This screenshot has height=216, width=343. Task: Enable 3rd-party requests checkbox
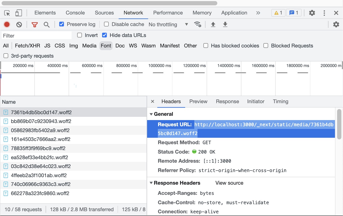pyautogui.click(x=6, y=56)
